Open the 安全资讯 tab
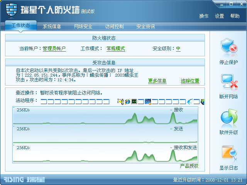The image size is (247, 185). [145, 27]
